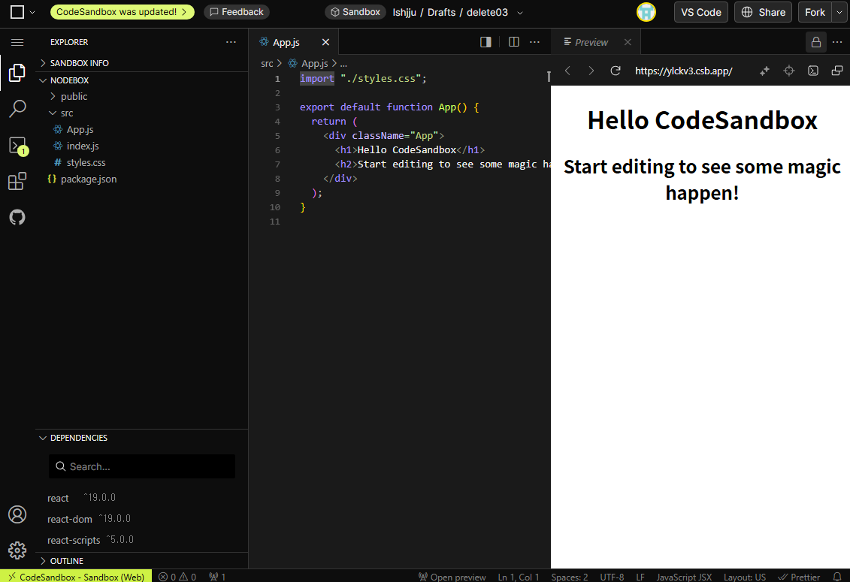Screen dimensions: 850x582
Task: Open the top-left square workspace menu
Action: tap(23, 12)
